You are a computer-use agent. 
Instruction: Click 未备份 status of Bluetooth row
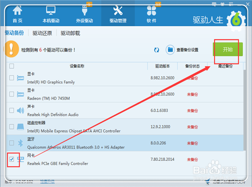(193, 143)
